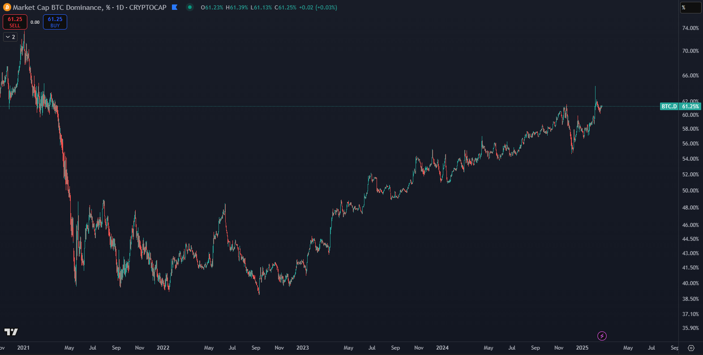Open the % unit selector on price scale
Image resolution: width=703 pixels, height=355 pixels.
pos(690,8)
